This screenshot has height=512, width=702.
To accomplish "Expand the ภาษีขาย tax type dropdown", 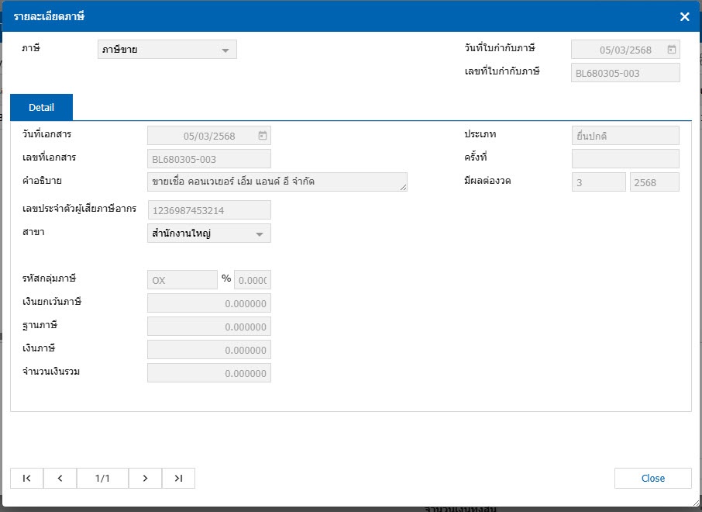I will point(225,50).
